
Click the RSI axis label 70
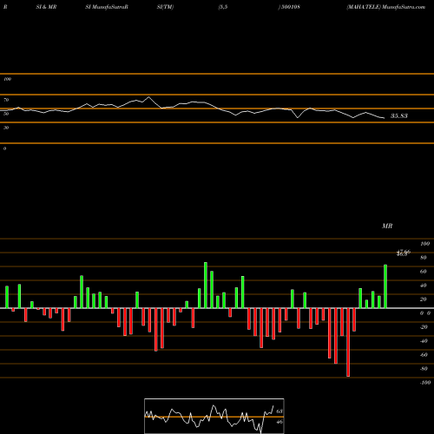6,100
